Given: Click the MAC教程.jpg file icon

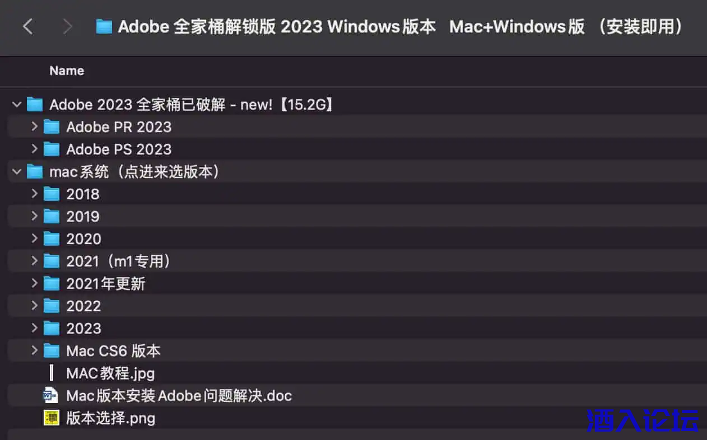Looking at the screenshot, I should tap(52, 373).
